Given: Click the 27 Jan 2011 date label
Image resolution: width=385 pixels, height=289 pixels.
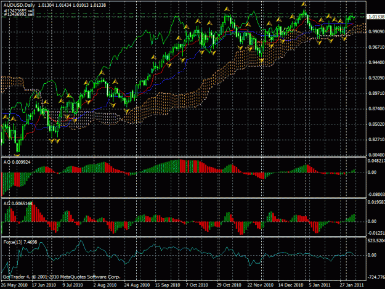Looking at the screenshot, I should click(352, 285).
